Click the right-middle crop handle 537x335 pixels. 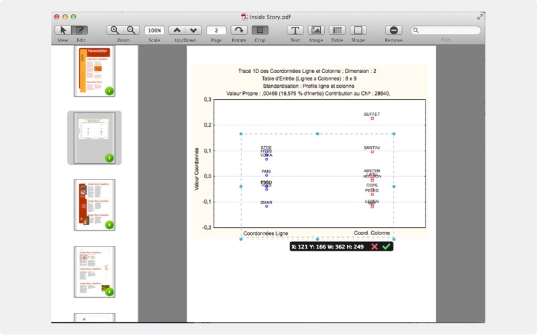(x=394, y=186)
